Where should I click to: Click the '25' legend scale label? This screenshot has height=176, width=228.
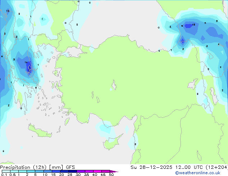[70, 175]
